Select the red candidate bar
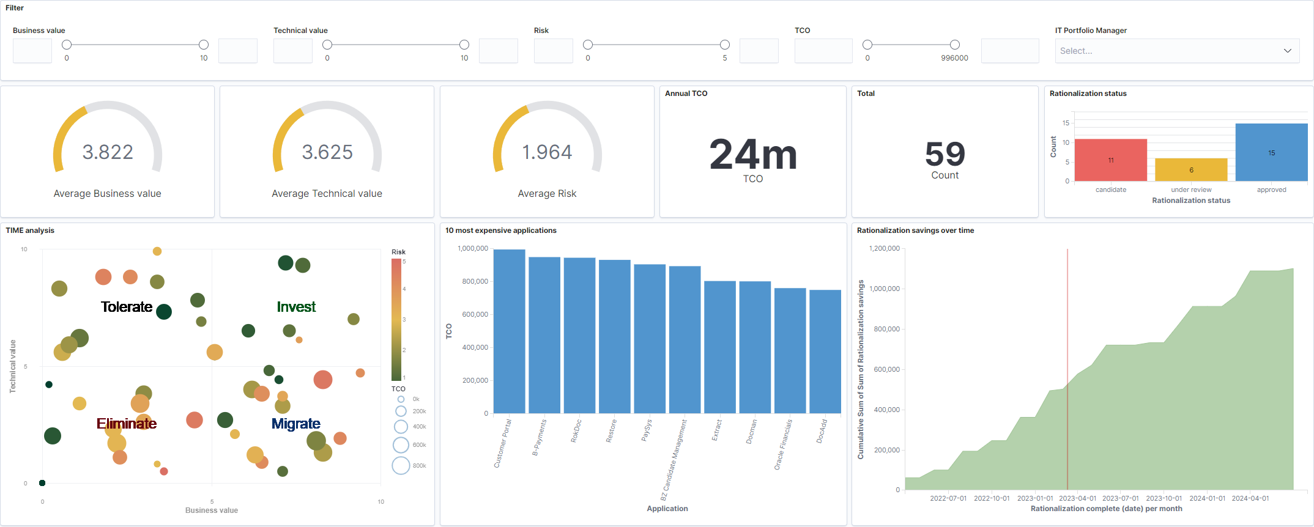This screenshot has width=1314, height=527. 1111,160
